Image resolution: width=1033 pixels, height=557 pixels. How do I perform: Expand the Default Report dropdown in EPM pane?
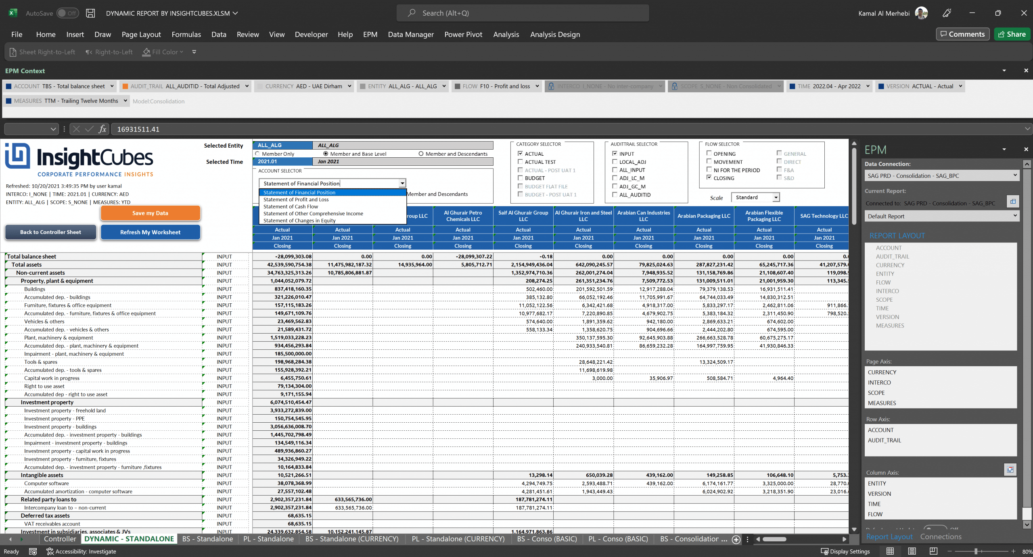[x=1014, y=216]
